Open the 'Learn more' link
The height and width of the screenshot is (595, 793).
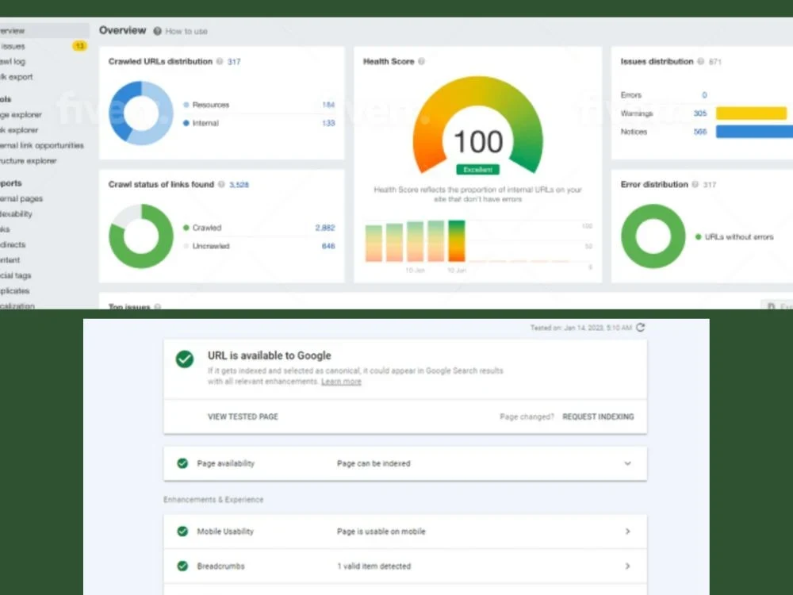coord(341,381)
